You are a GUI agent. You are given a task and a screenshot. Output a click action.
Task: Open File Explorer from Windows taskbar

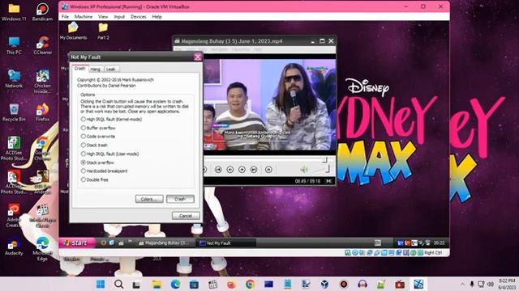[x=157, y=284]
